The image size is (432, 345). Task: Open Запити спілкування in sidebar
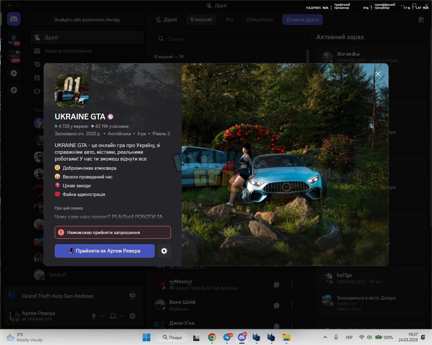coord(87,51)
